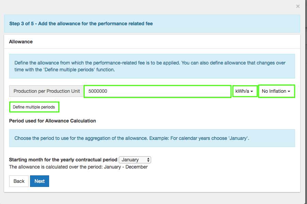307x204 pixels.
Task: Proceed with the Next button
Action: point(40,181)
